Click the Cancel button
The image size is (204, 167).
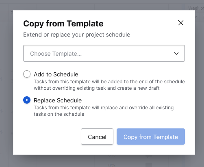coord(97,137)
